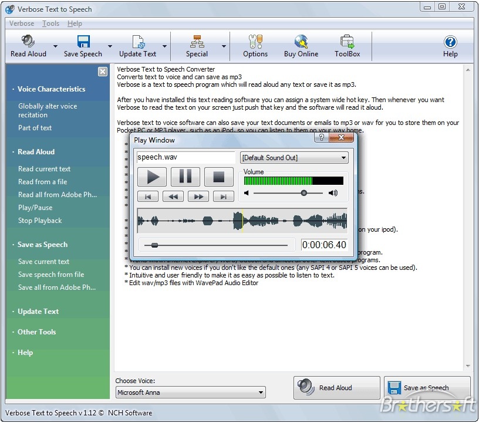Skip to end of speech.wav
This screenshot has height=423, width=479.
pos(224,197)
